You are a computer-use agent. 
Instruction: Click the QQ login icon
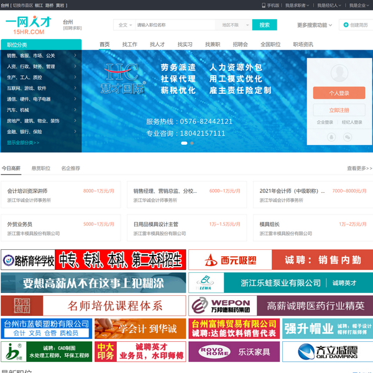(x=331, y=137)
